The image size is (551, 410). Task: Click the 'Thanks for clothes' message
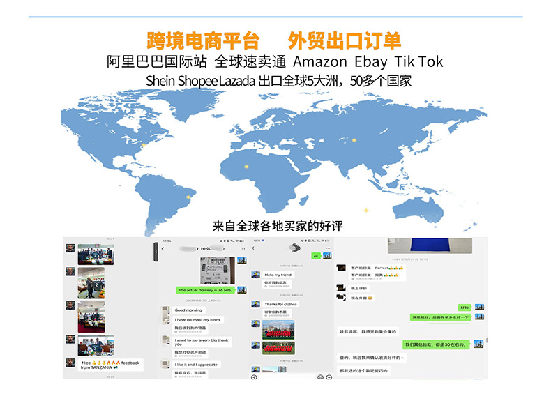pos(280,304)
